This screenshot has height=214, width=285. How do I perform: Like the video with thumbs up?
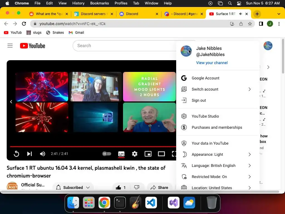[121, 188]
